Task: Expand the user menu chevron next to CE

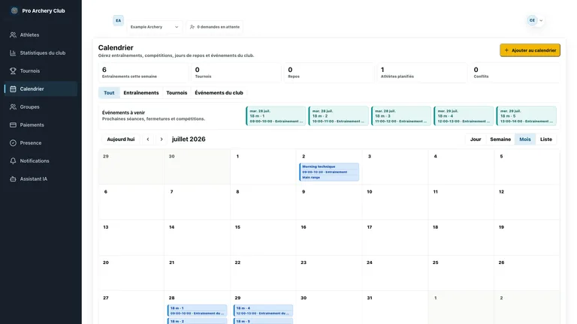Action: [x=541, y=20]
